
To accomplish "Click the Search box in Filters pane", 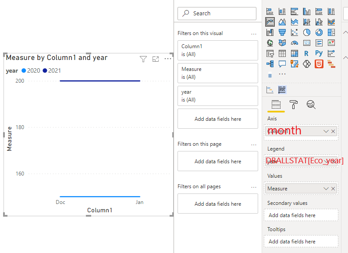I will (x=217, y=14).
